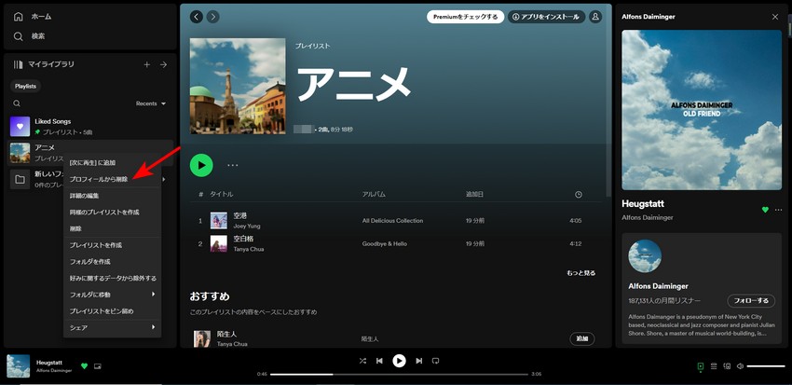This screenshot has width=792, height=385.
Task: Click the もっと見る link
Action: (x=580, y=273)
